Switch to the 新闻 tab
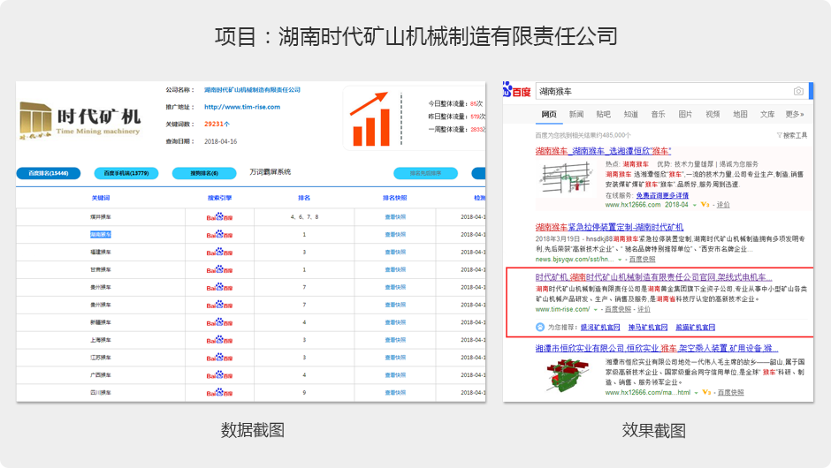This screenshot has width=831, height=468. tap(576, 114)
